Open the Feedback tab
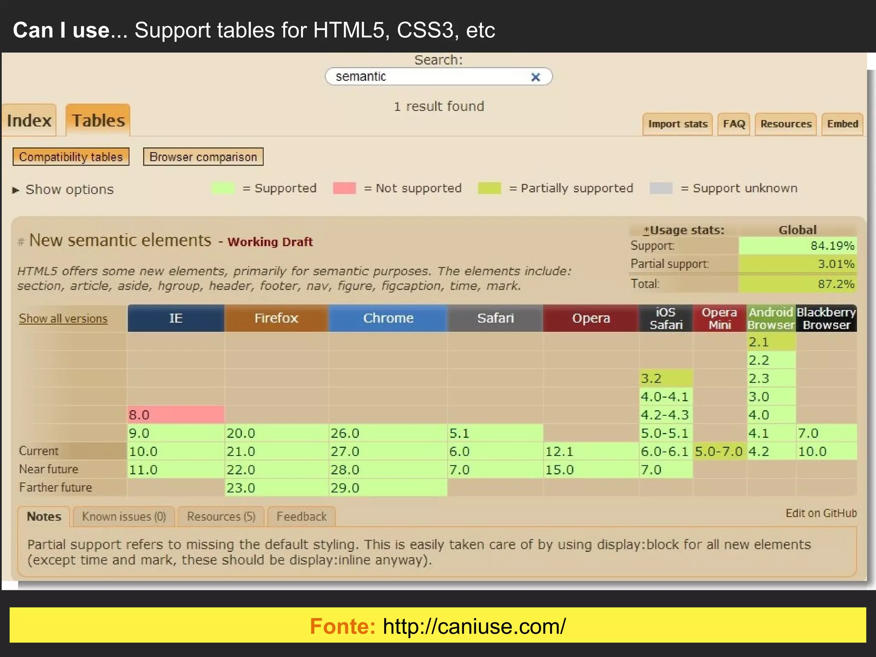This screenshot has width=876, height=657. (x=301, y=517)
